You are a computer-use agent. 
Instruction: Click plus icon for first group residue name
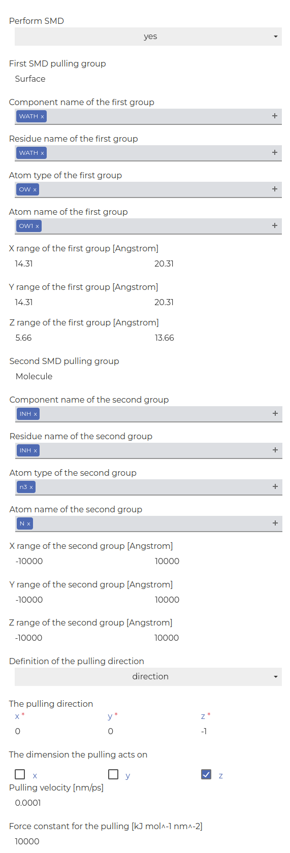[275, 152]
